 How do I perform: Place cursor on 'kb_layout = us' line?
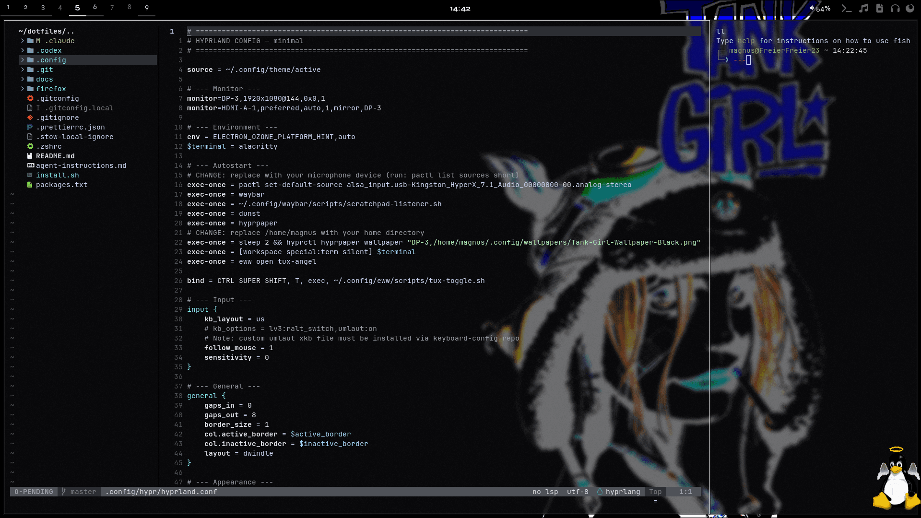point(235,319)
